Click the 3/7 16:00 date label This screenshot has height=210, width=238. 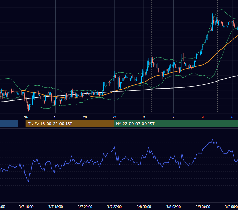26,206
